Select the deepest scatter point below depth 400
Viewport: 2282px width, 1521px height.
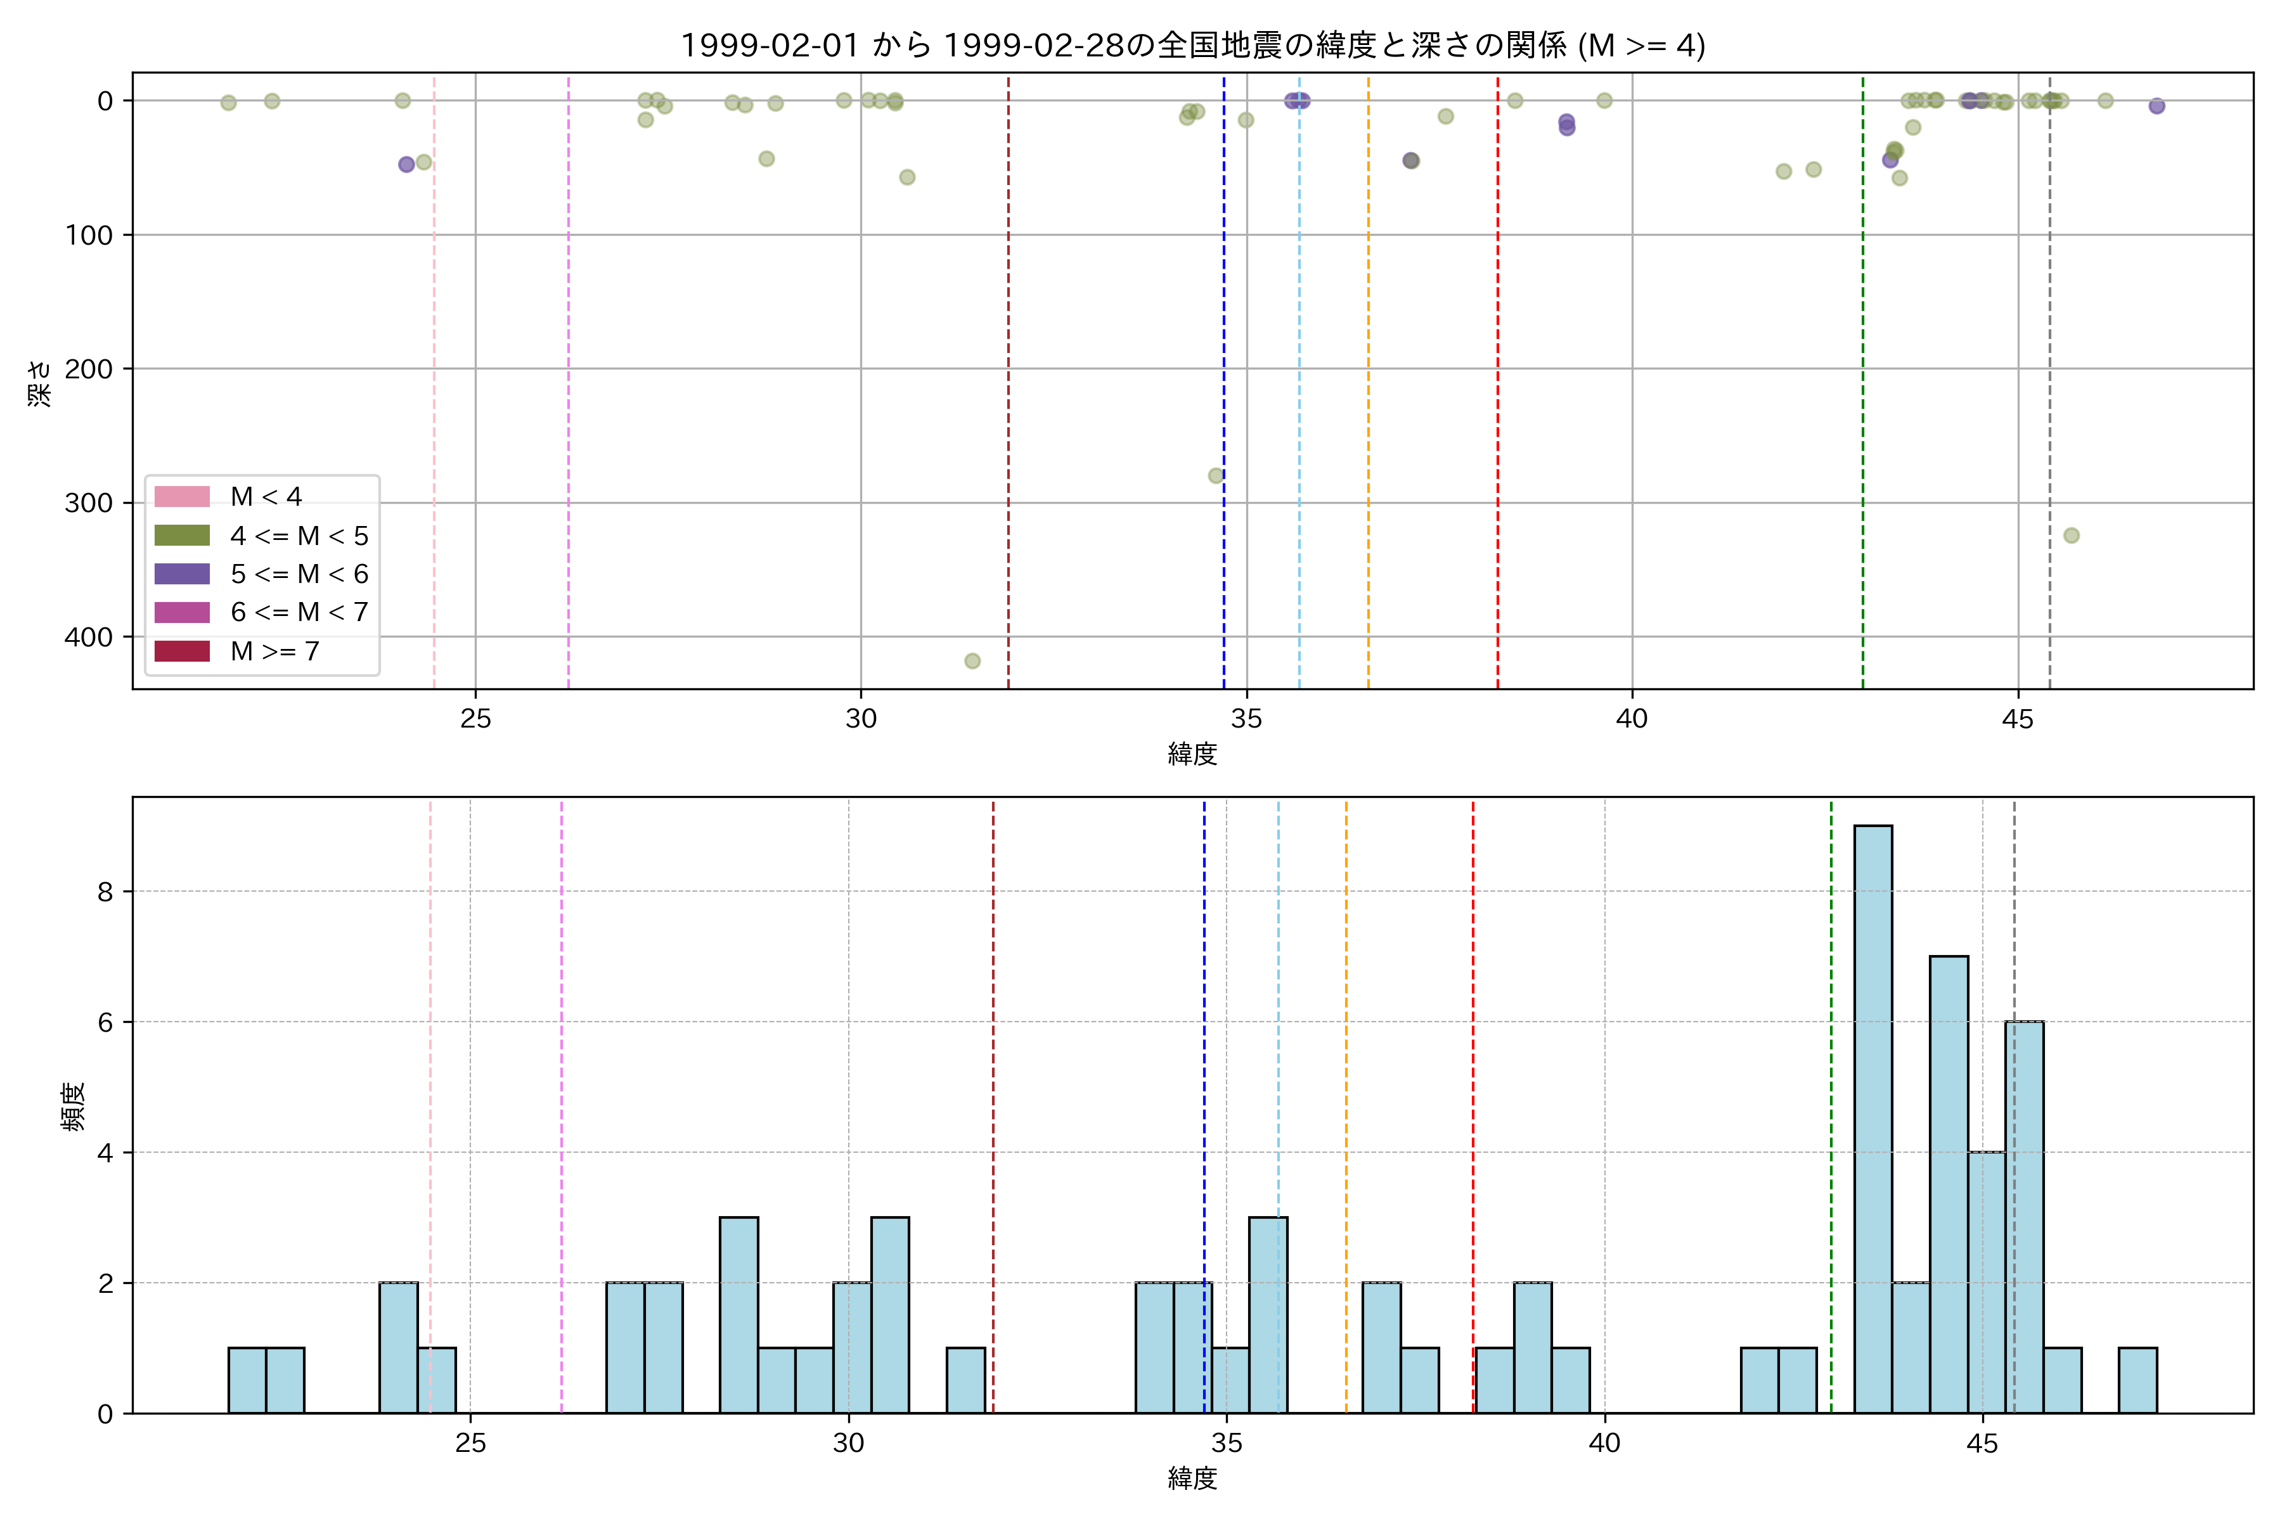(972, 660)
